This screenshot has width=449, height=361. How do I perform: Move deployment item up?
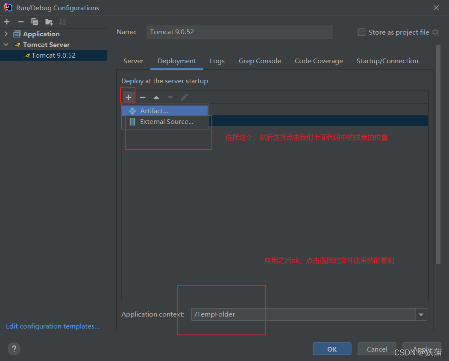156,98
